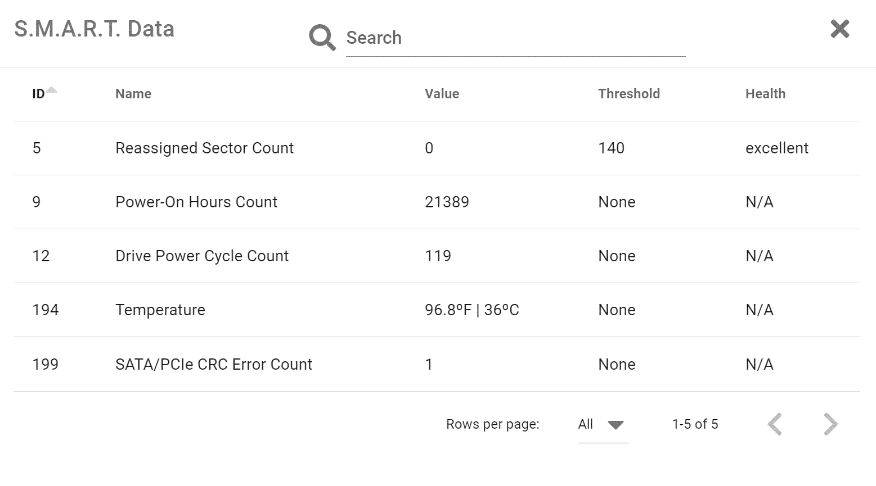Screen dimensions: 876x486
Task: Click the Rows per page label
Action: (x=492, y=424)
